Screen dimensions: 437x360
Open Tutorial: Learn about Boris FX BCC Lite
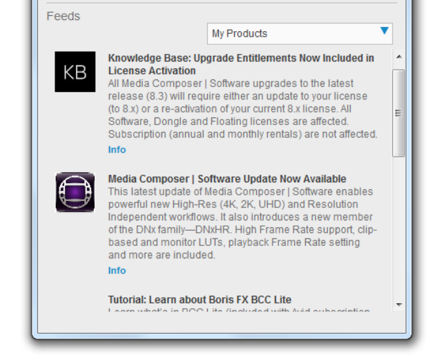[x=200, y=300]
